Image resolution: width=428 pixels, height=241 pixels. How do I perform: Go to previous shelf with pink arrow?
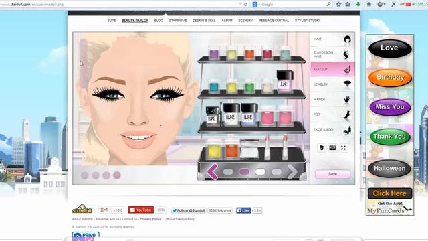(x=212, y=172)
